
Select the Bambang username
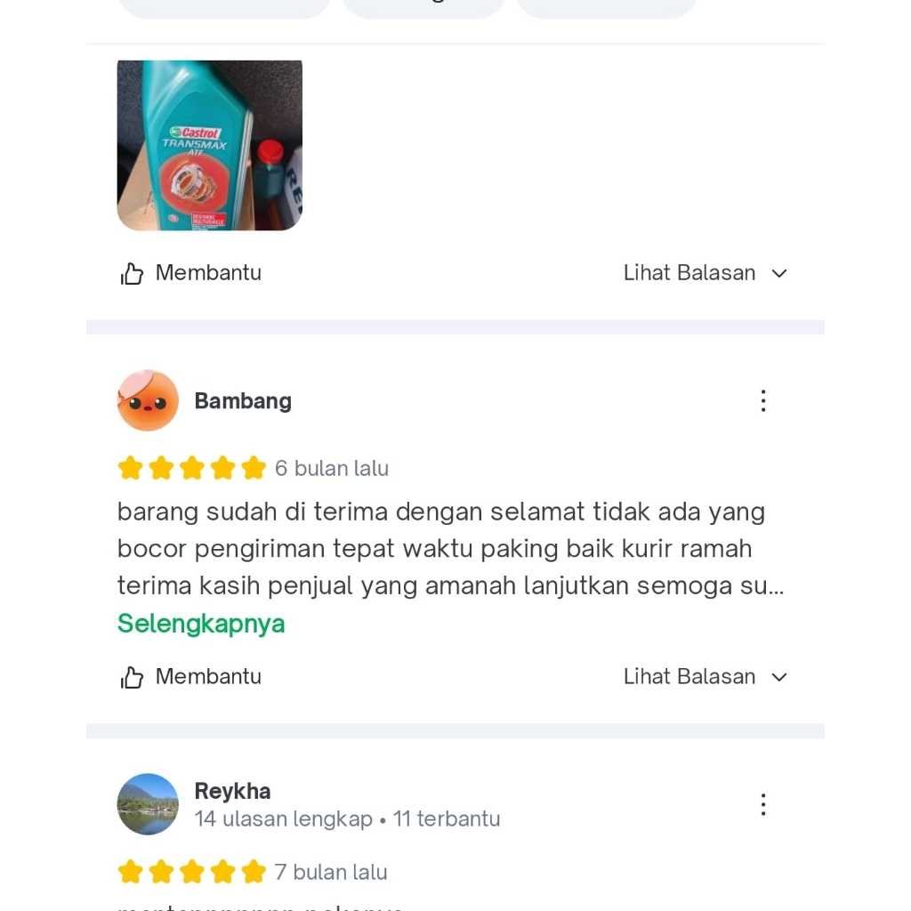click(243, 401)
